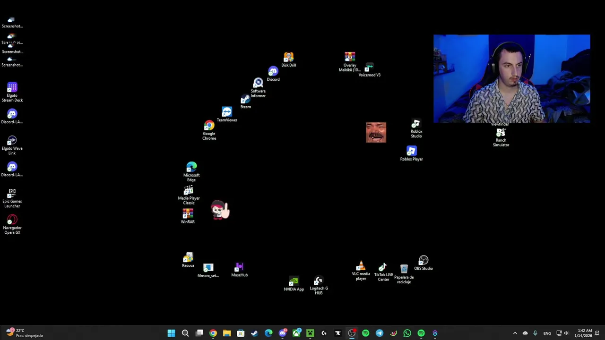Open the Overlay Maikiki archive icon
This screenshot has height=340, width=605.
click(x=350, y=62)
